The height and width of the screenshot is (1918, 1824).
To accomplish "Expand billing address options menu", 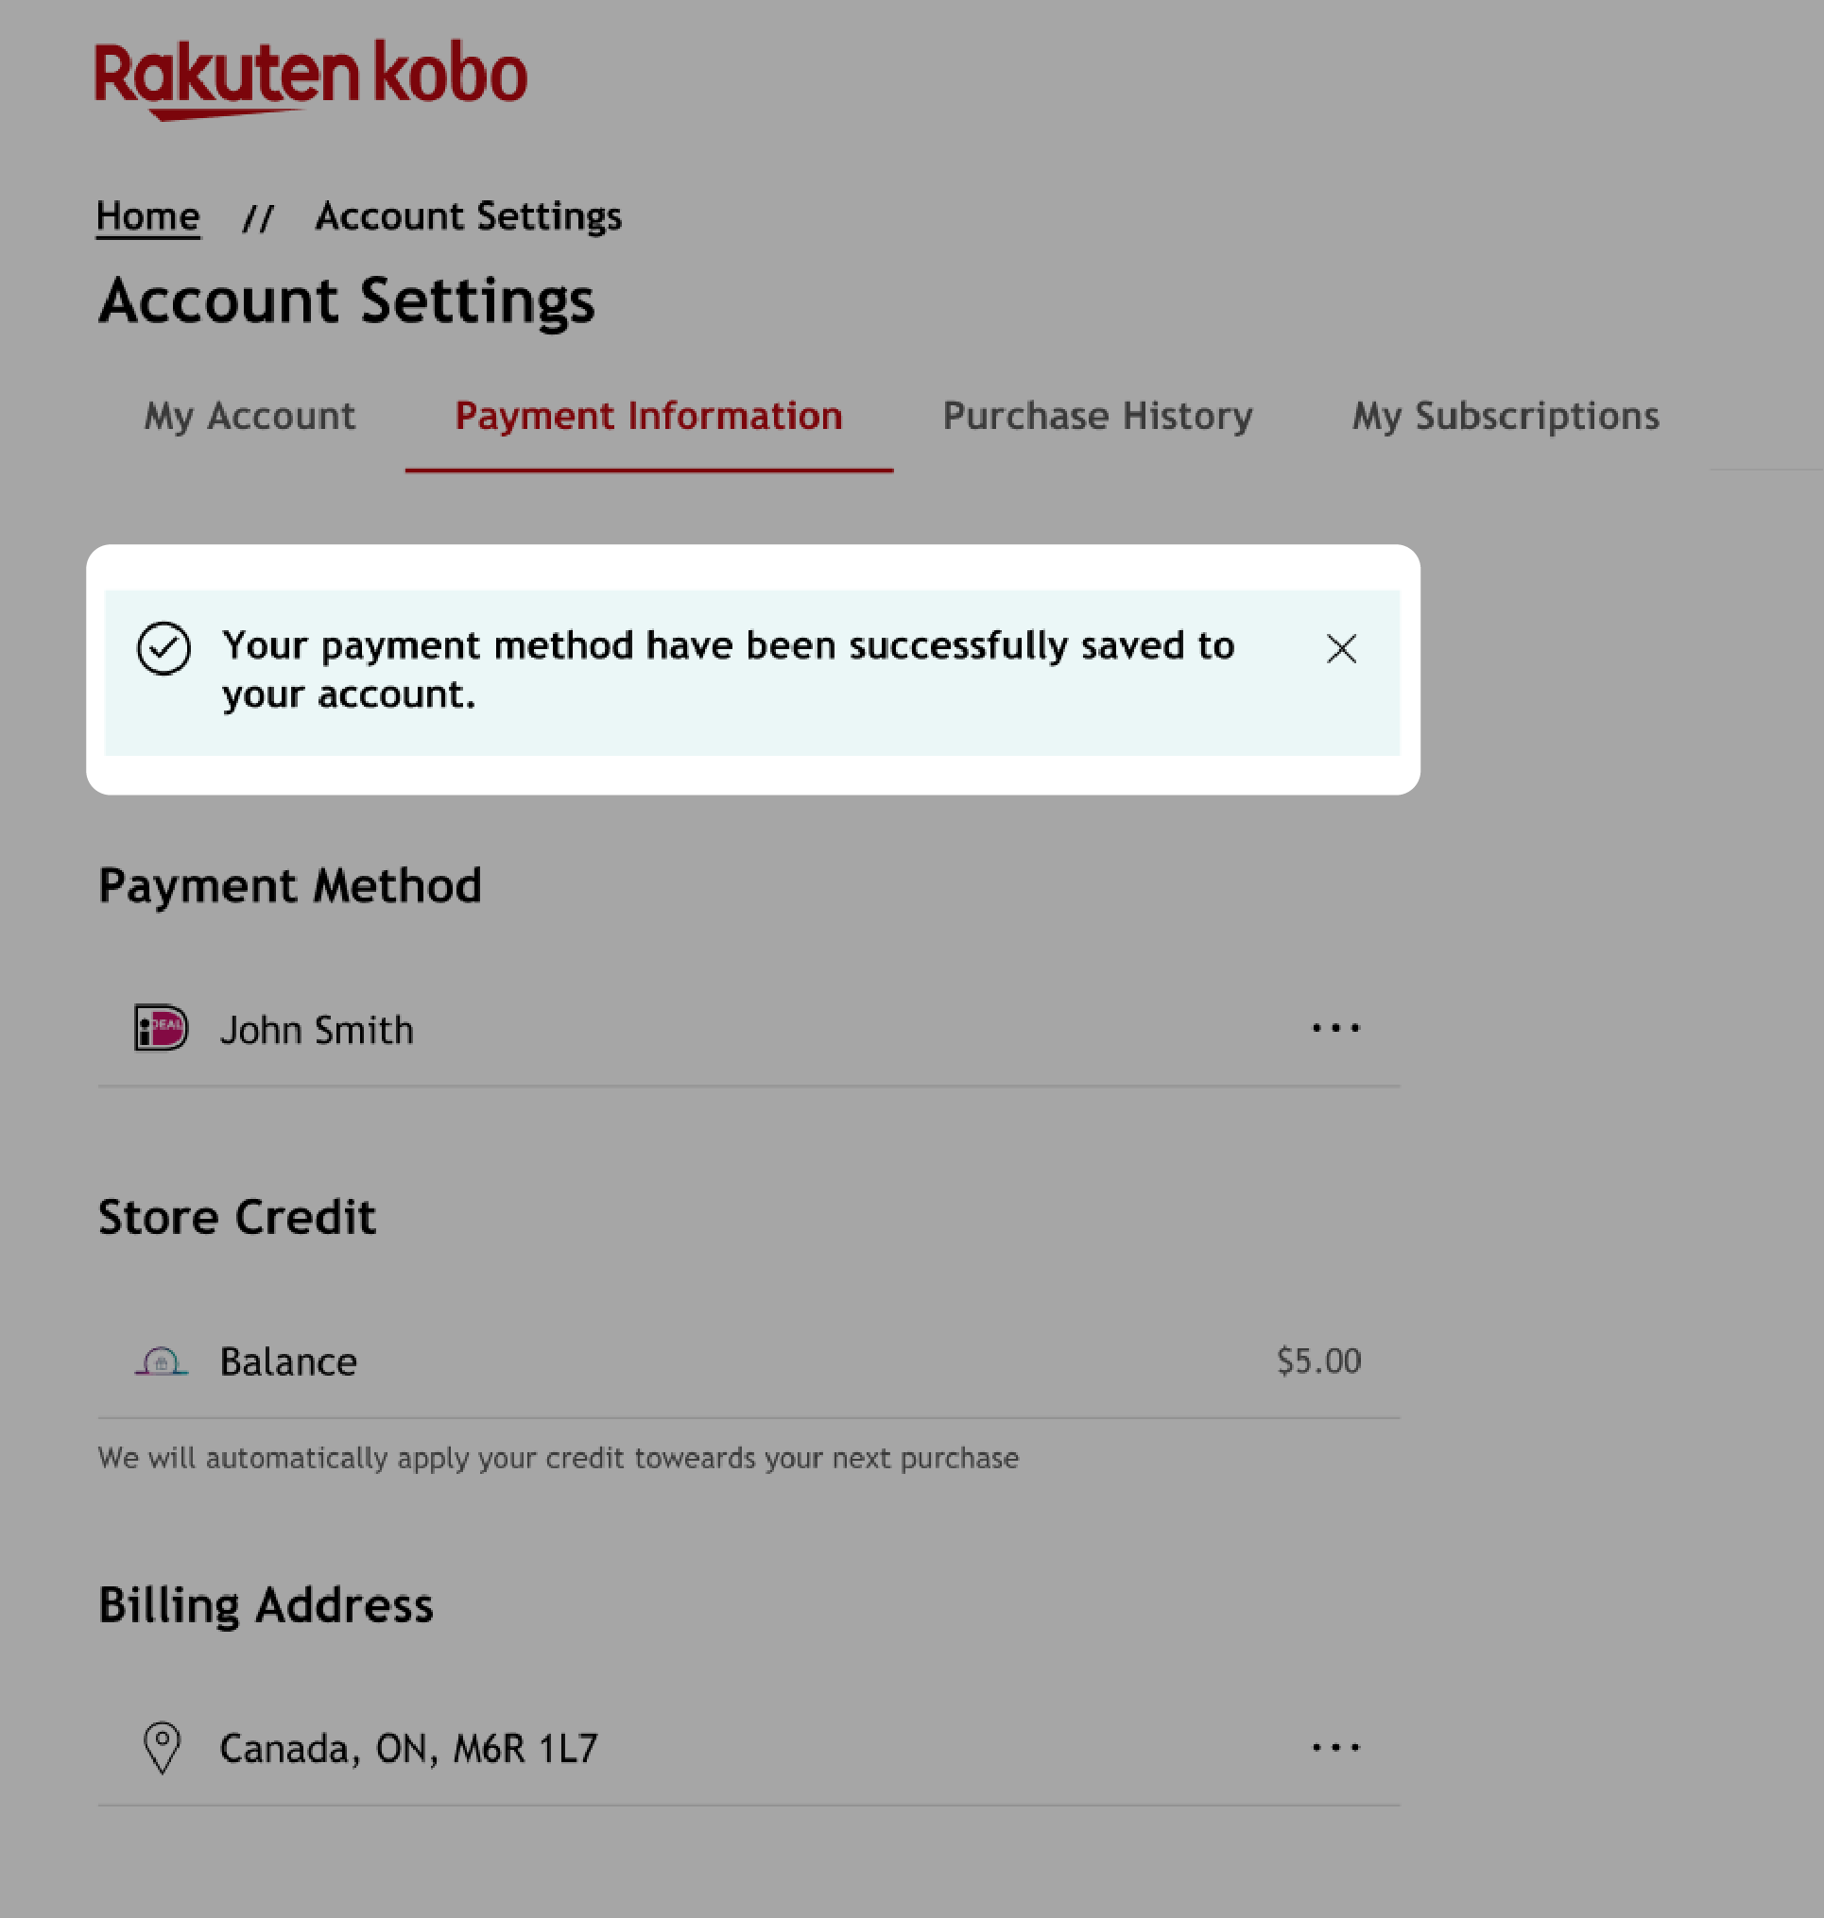I will (x=1336, y=1747).
